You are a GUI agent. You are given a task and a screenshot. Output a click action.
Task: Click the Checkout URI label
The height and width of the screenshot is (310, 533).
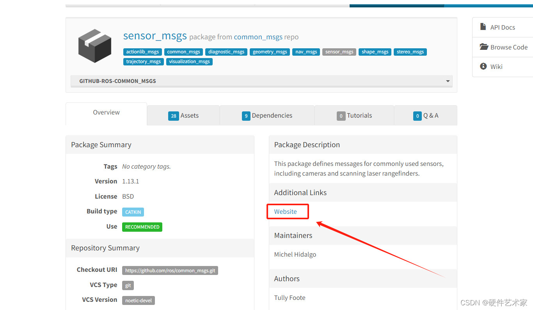coord(97,269)
